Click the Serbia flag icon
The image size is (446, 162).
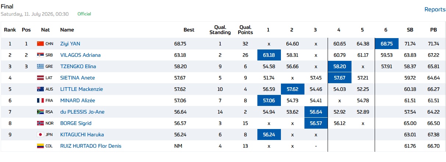click(40, 55)
